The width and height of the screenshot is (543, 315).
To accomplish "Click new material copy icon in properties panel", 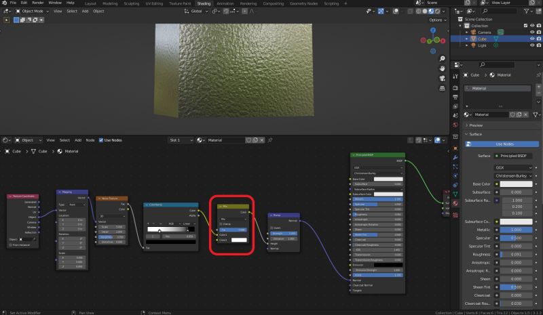I will pos(519,114).
